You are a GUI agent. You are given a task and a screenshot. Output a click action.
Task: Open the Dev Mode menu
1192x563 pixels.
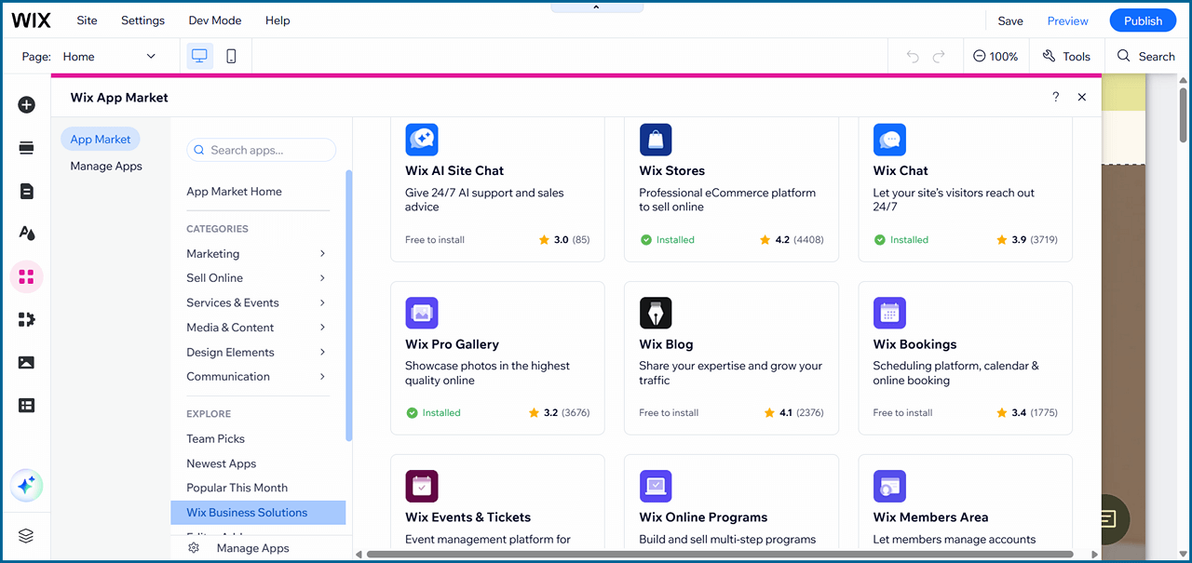[214, 20]
